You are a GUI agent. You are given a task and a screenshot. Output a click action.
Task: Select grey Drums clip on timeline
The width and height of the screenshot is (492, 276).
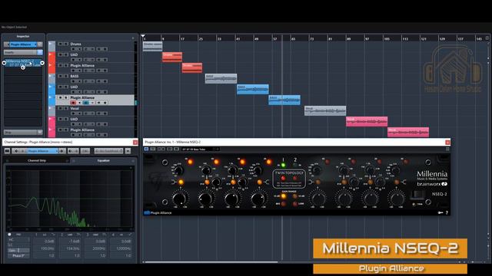[x=152, y=46]
